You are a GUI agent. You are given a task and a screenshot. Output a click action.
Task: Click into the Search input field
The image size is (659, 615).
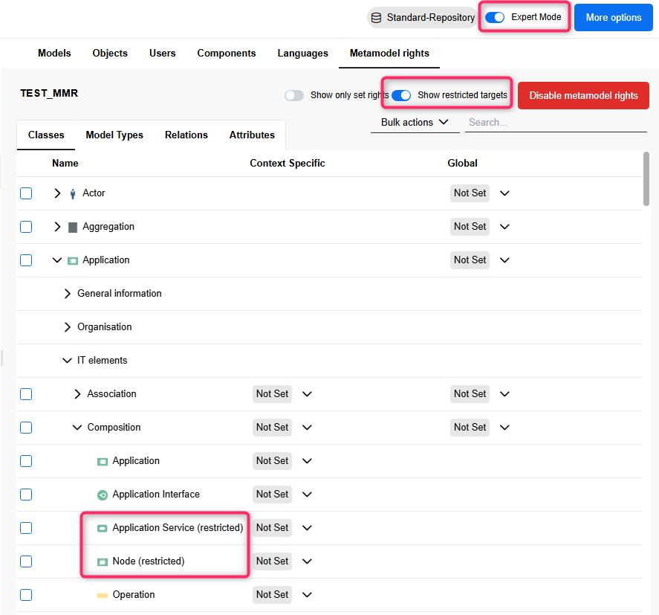click(x=556, y=122)
